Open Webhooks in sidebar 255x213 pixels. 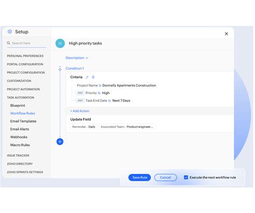[x=19, y=137]
